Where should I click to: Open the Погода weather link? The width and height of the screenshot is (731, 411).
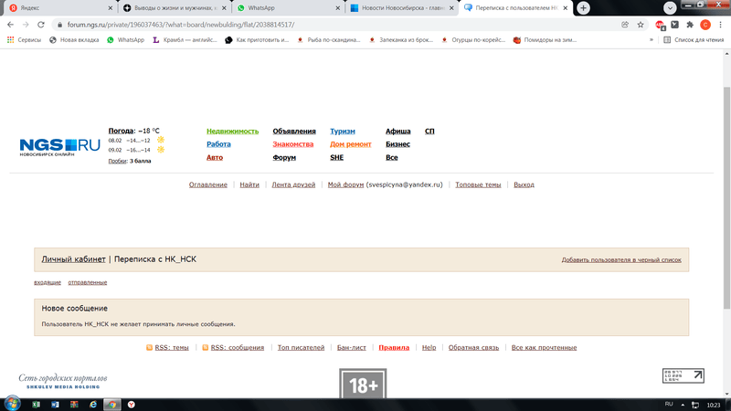[x=122, y=131]
